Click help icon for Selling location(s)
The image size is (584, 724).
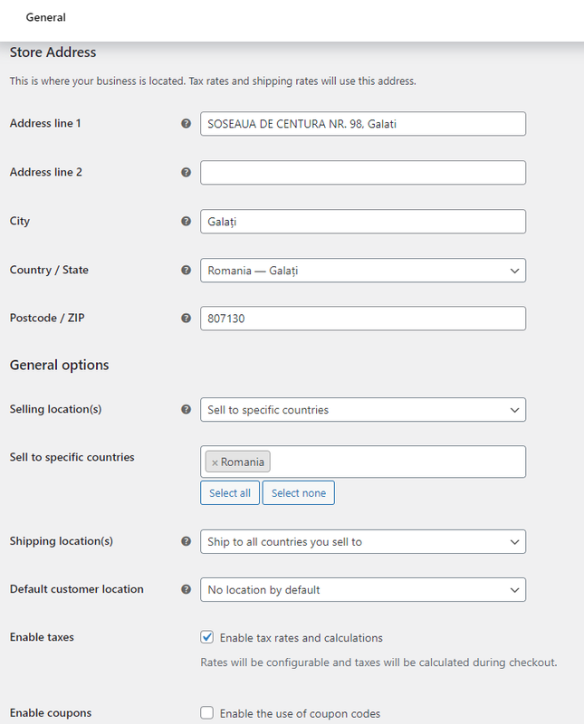(187, 409)
